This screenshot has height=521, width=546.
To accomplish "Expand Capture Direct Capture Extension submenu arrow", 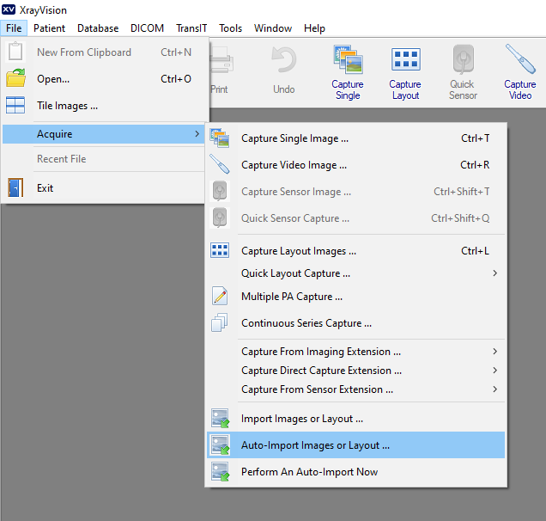I will [x=494, y=370].
